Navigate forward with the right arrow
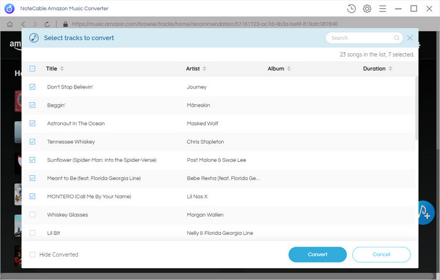 click(35, 24)
